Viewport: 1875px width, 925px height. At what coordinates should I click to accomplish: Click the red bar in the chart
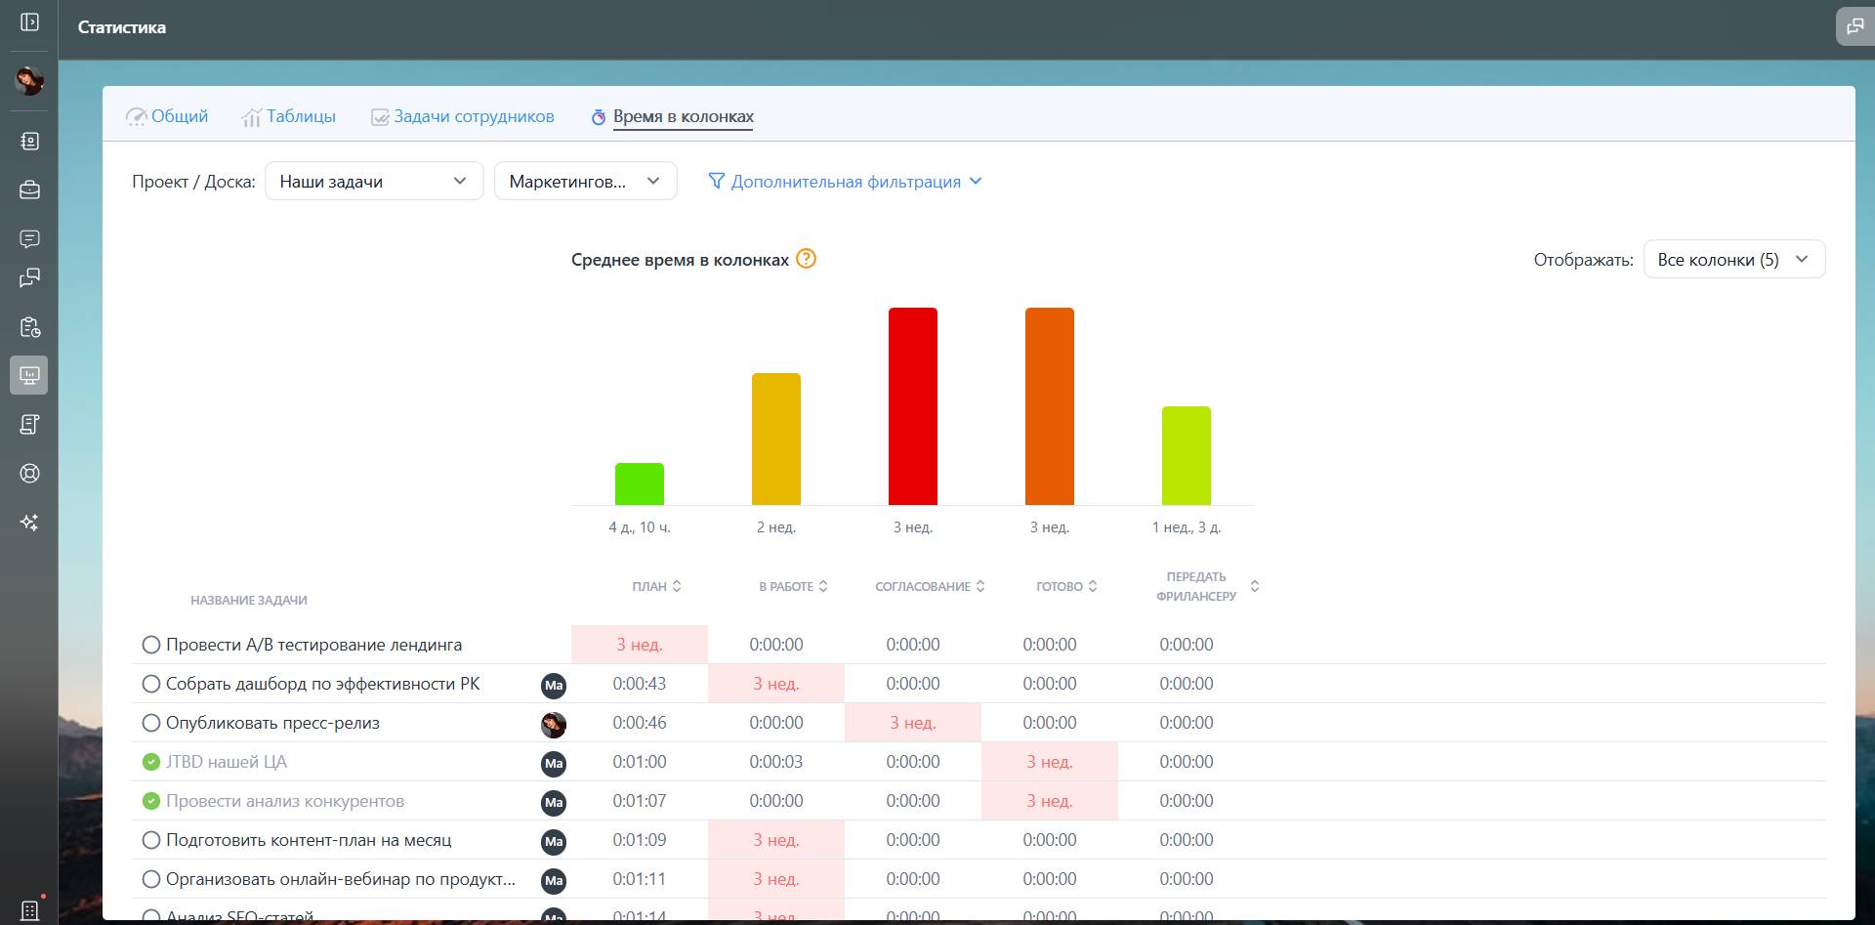pos(912,406)
